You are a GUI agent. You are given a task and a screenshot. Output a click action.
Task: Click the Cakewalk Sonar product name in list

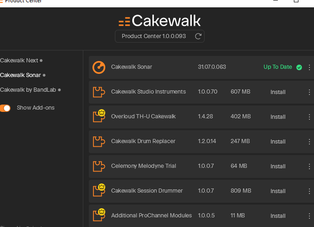(131, 67)
